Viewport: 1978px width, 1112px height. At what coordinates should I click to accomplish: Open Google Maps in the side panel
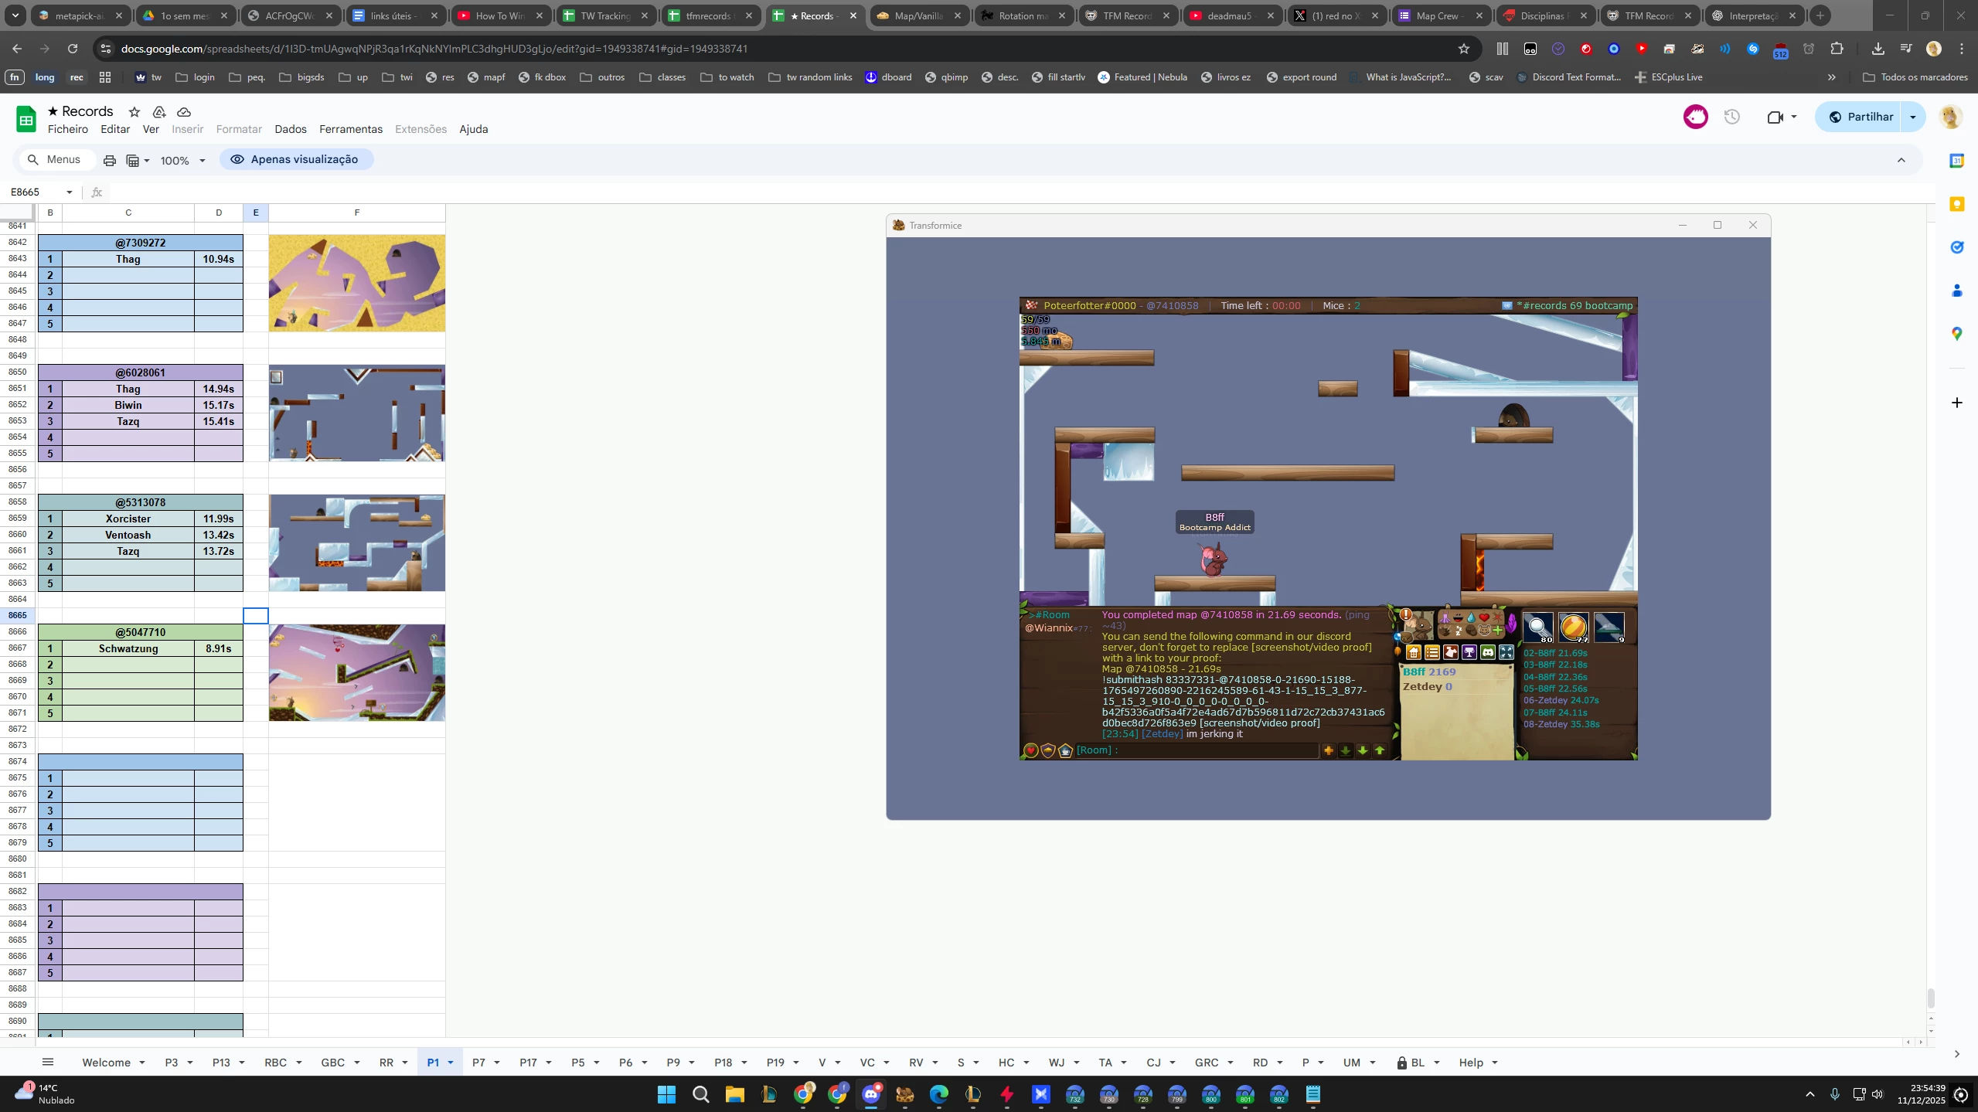point(1956,334)
